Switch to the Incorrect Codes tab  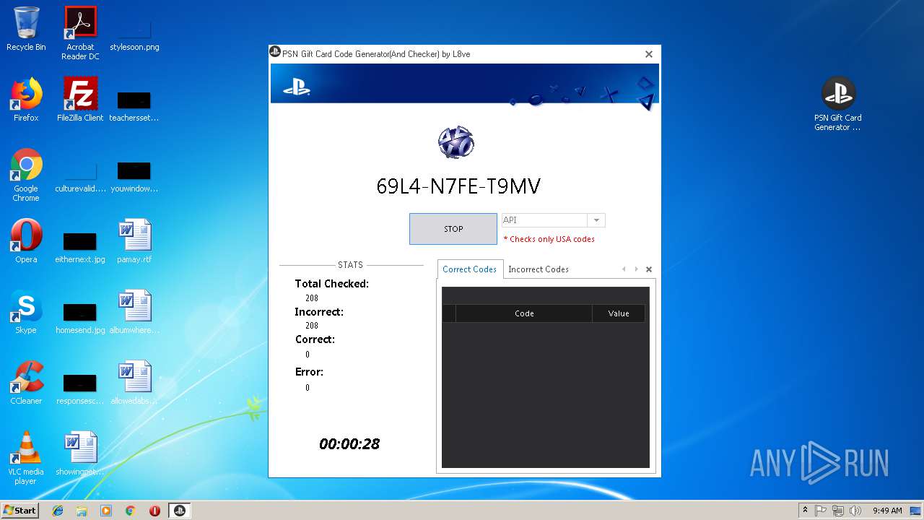(539, 269)
